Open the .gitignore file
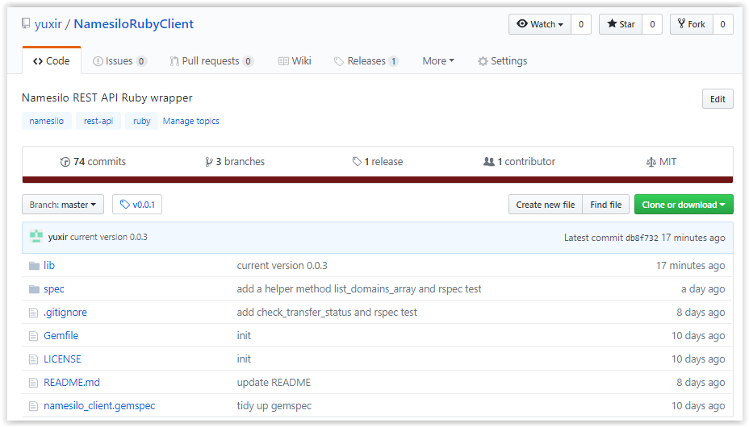The height and width of the screenshot is (427, 749). coord(65,312)
